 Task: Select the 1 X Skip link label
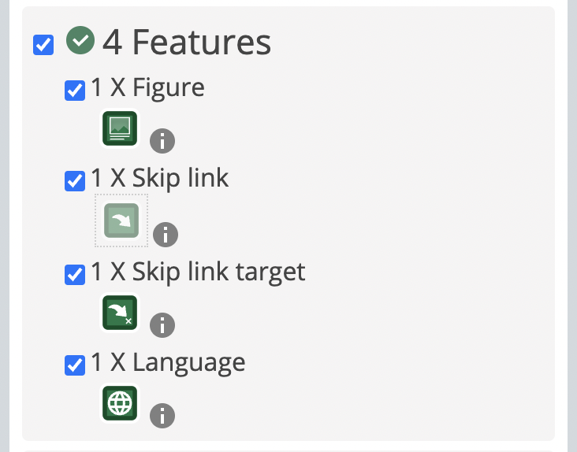tap(160, 179)
